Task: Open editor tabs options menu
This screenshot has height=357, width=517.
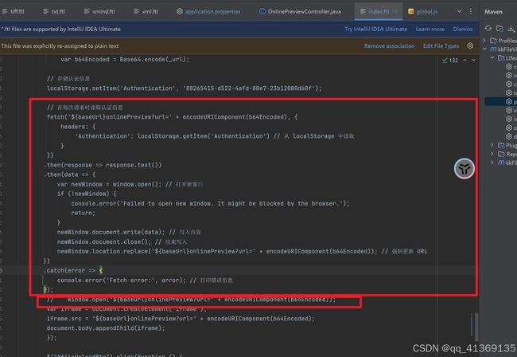Action: 471,11
